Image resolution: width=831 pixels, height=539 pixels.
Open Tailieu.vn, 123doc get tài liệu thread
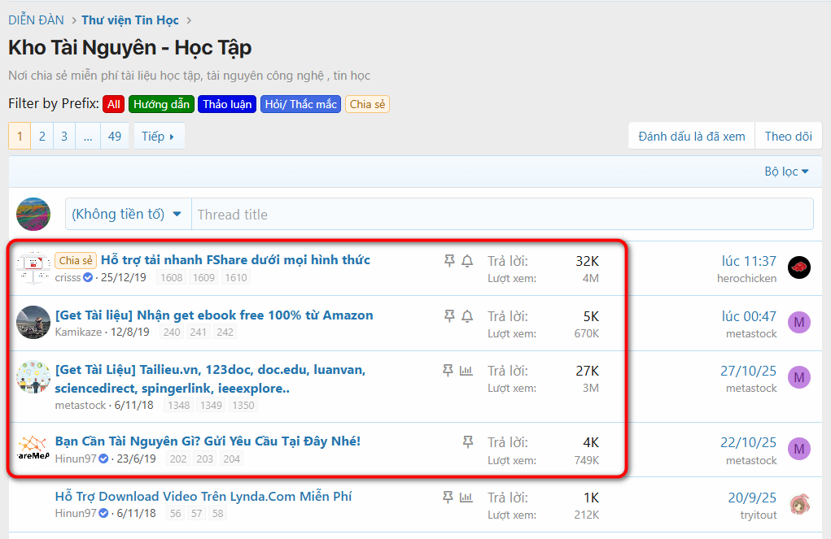(211, 379)
